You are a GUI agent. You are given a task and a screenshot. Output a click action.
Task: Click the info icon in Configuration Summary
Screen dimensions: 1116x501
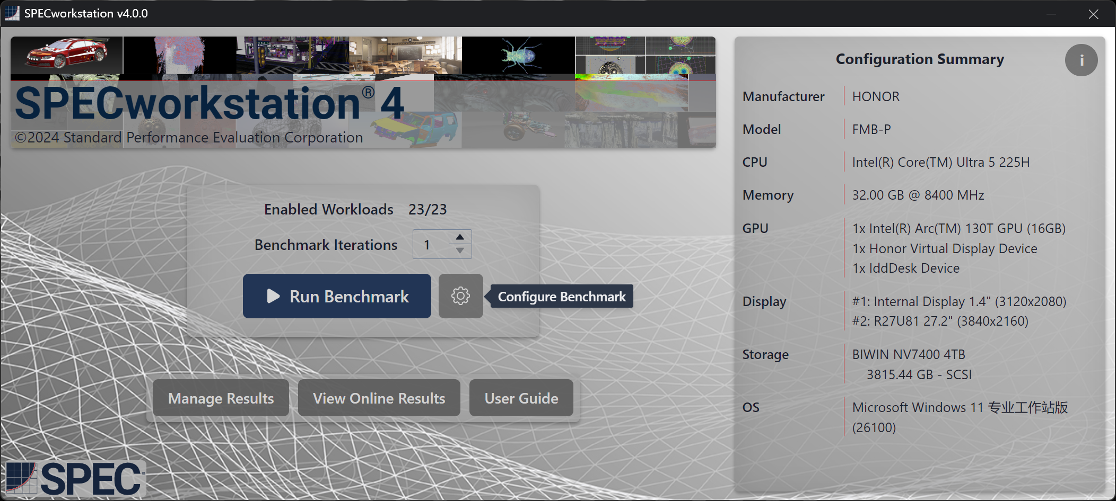[x=1081, y=60]
